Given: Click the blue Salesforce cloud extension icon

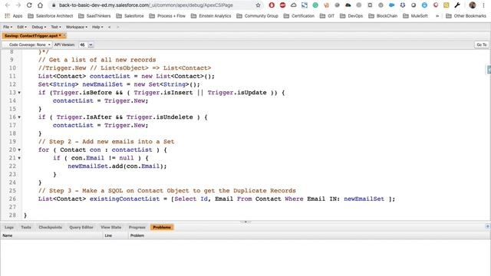Looking at the screenshot, I should 392,5.
